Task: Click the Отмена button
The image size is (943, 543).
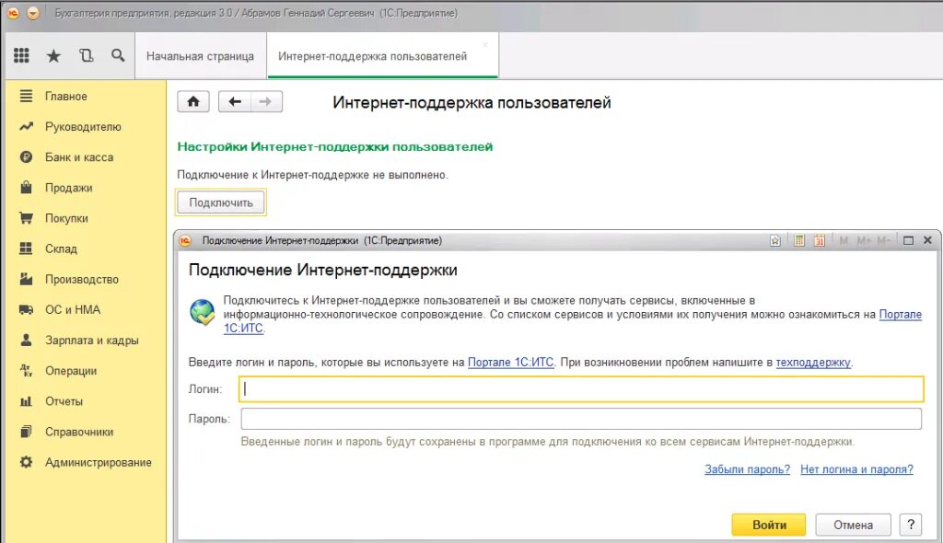Action: coord(853,525)
